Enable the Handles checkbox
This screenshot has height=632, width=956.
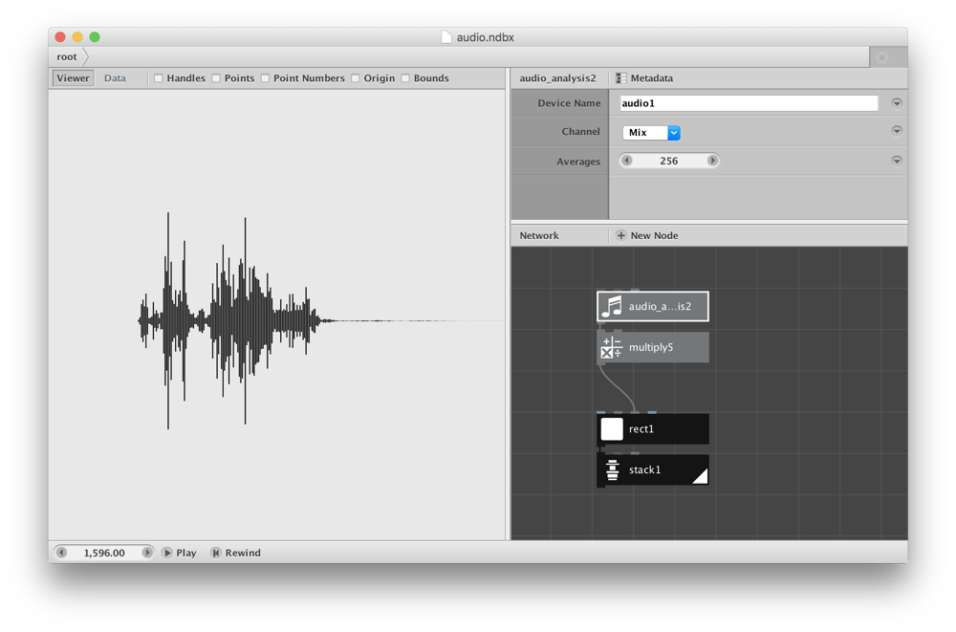tap(159, 78)
